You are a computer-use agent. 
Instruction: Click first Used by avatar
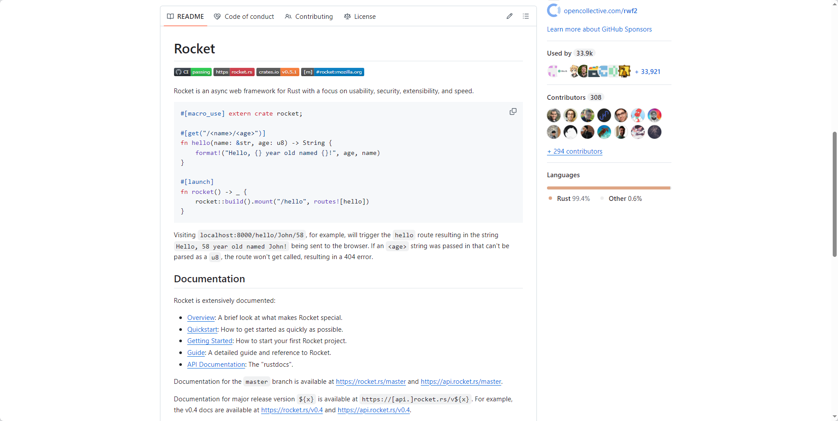point(552,71)
